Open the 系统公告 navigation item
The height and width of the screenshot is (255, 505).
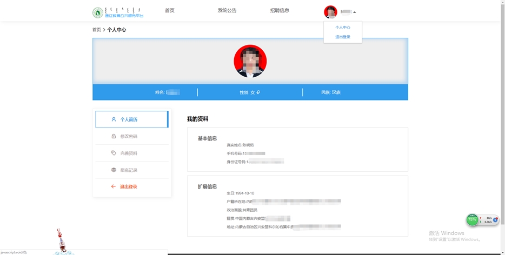pos(227,10)
